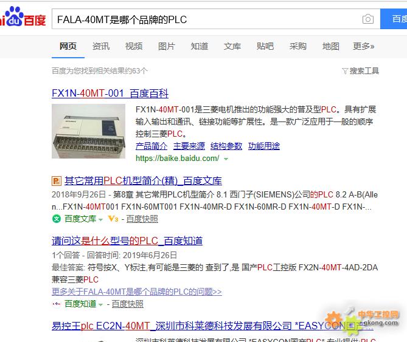Screen dimensions: 407x342
Task: Expand the arrow after baike.baidu.com URL
Action: (226, 159)
